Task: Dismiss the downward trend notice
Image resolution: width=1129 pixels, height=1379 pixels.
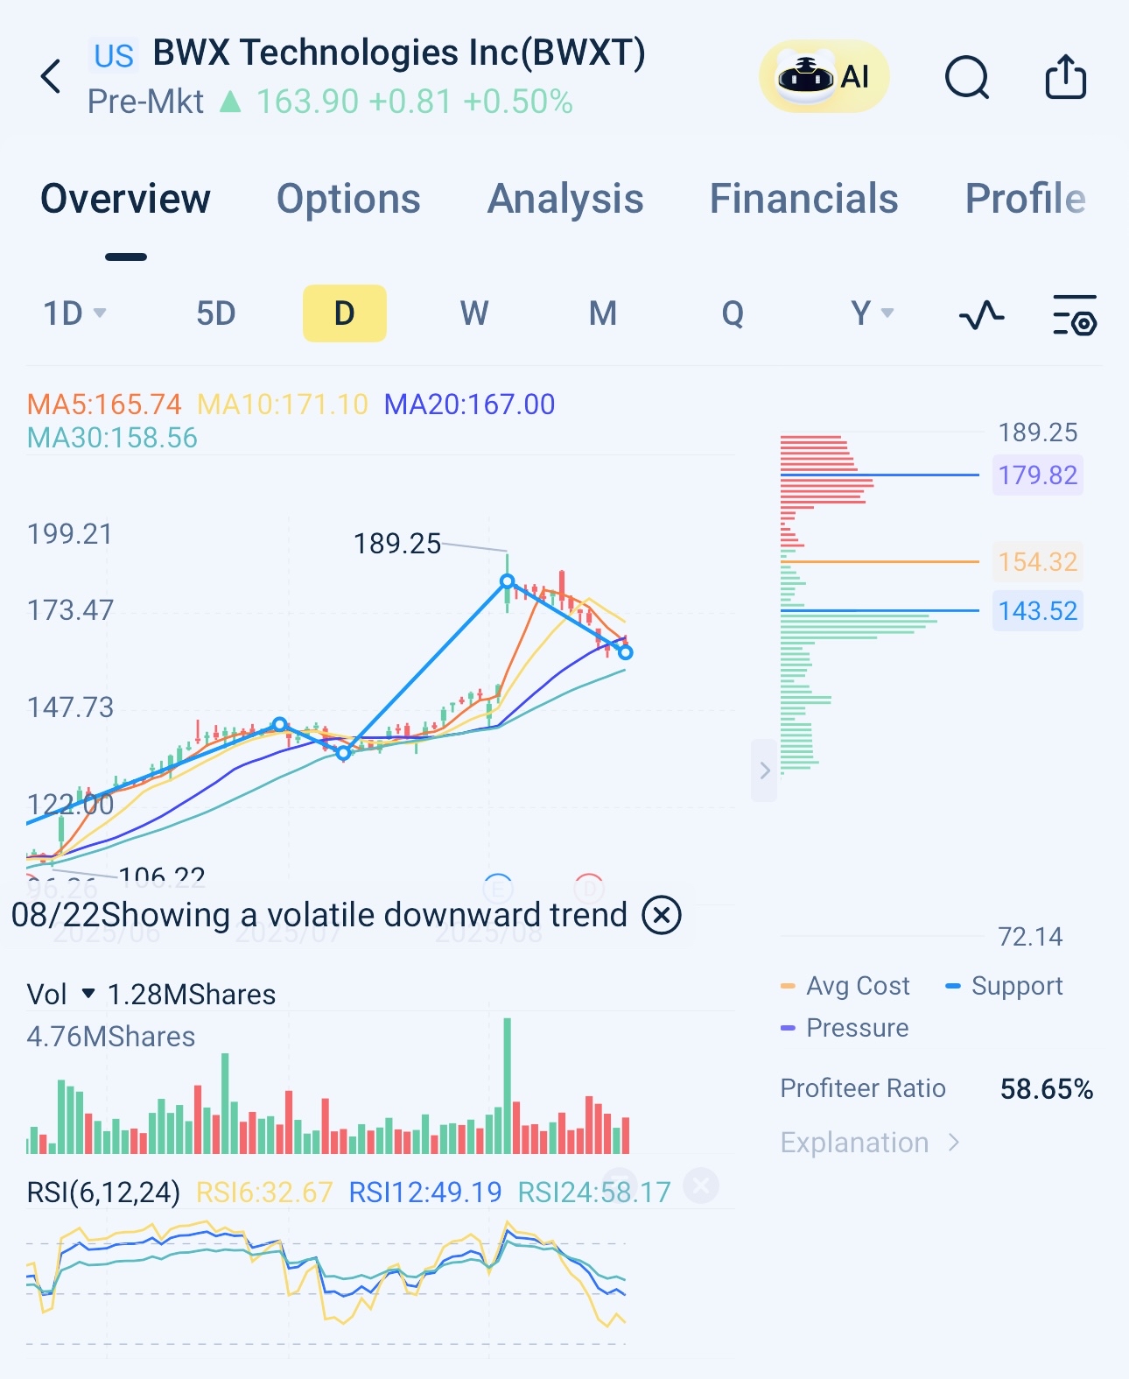Action: (x=662, y=915)
